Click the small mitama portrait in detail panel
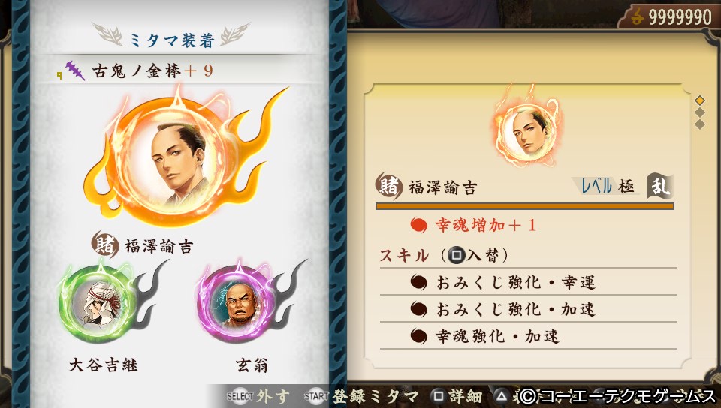721x408 pixels. coord(527,131)
